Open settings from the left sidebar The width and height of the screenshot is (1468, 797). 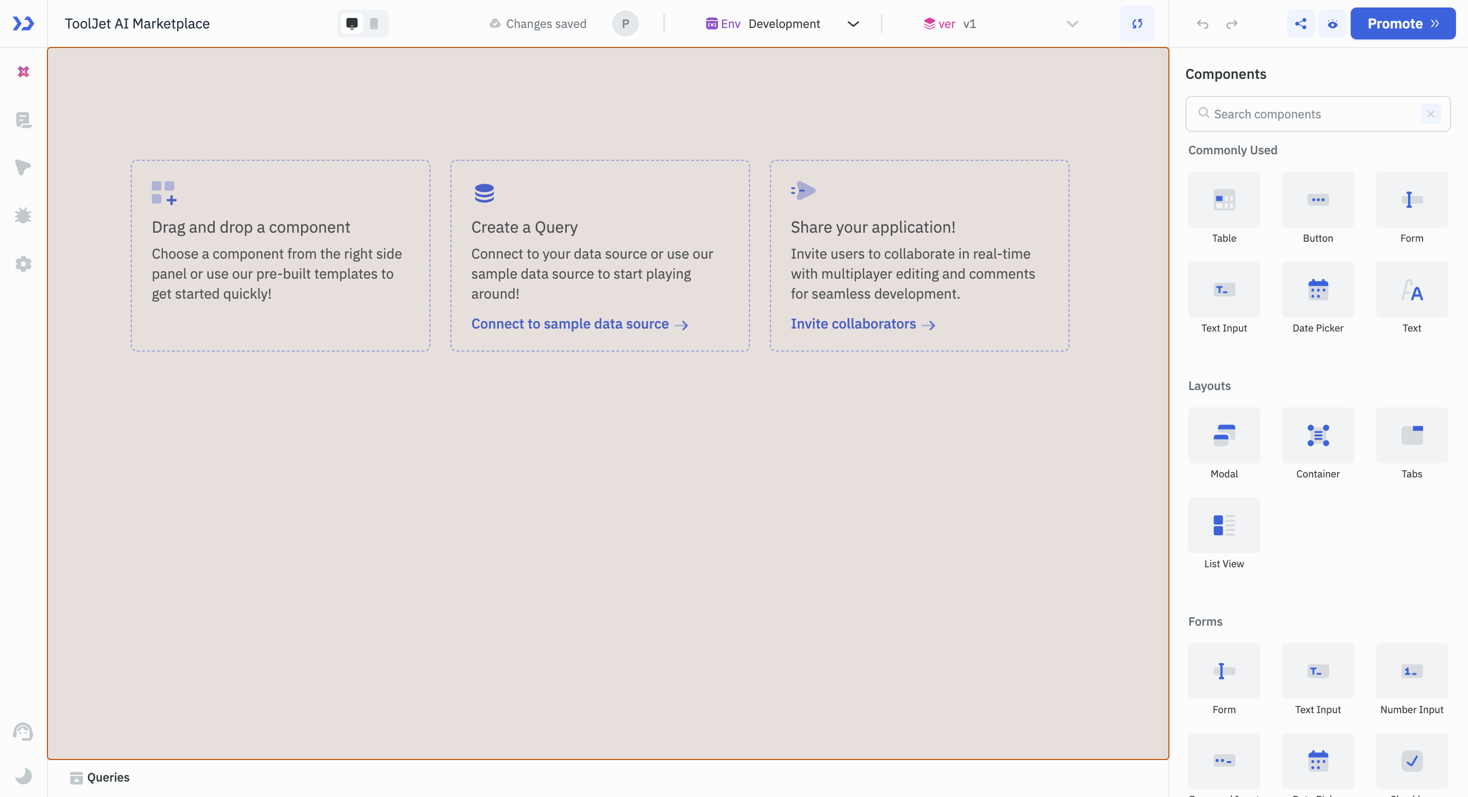(x=23, y=263)
